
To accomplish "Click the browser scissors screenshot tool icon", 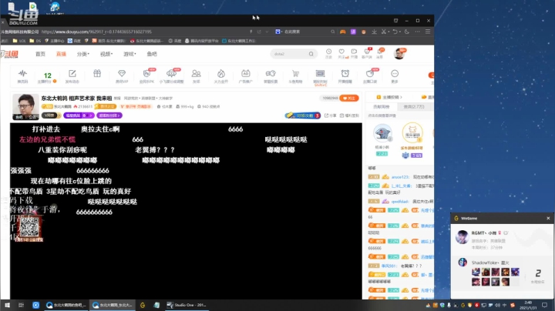I will coord(385,32).
